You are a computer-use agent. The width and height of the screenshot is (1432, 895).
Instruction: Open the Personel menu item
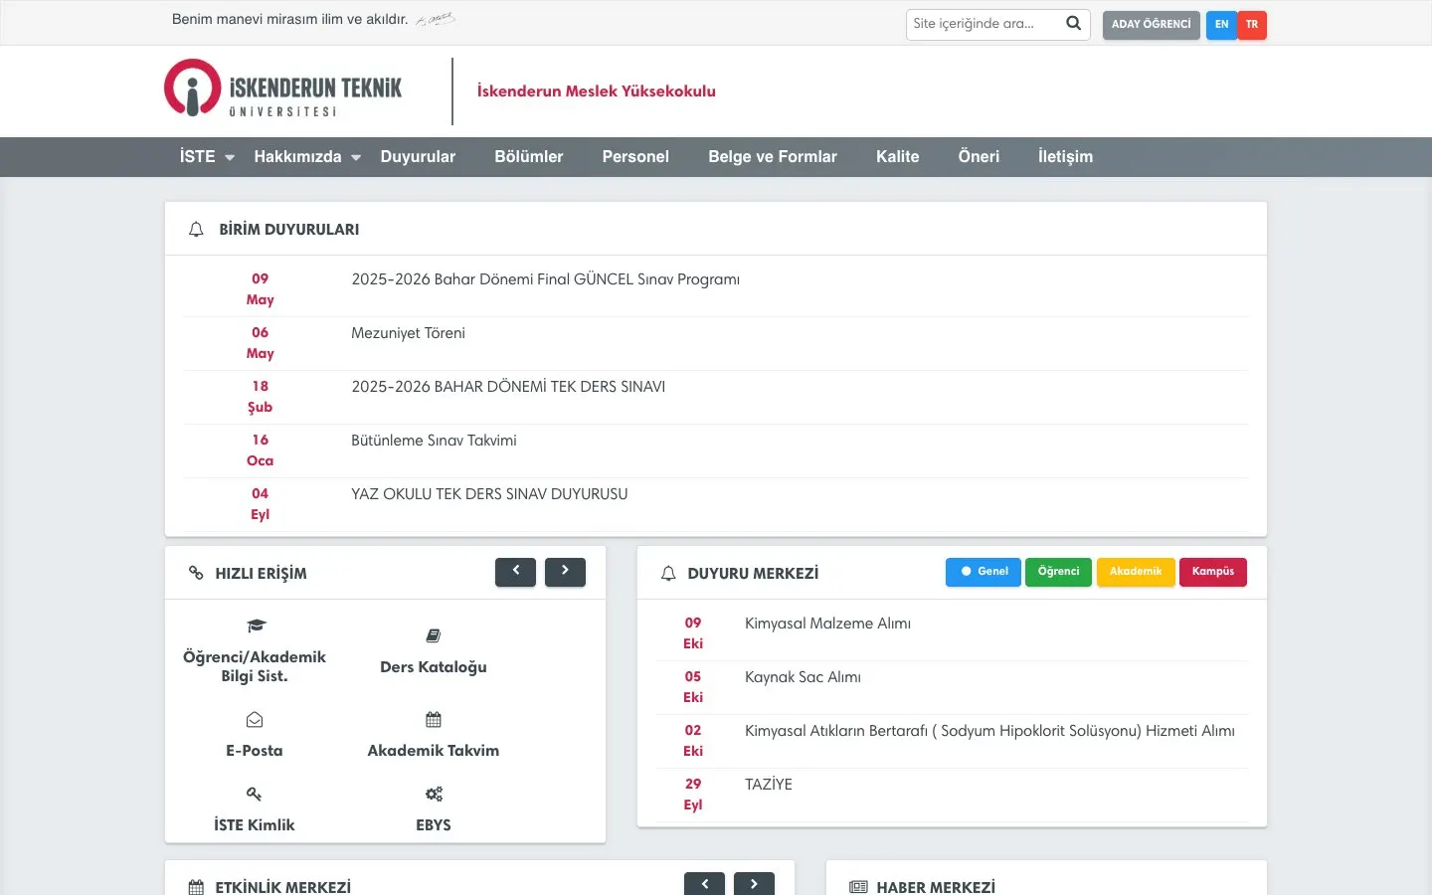[635, 157]
